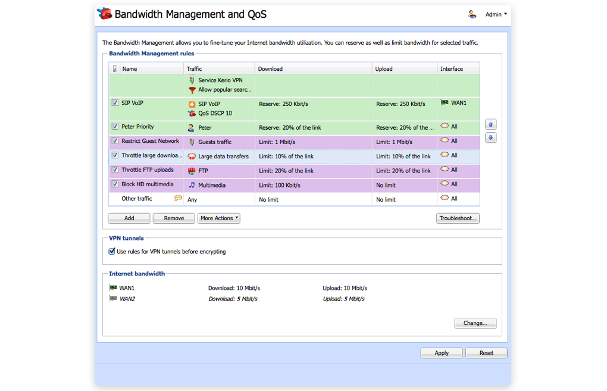
Task: Click the Interface column header
Action: 458,69
